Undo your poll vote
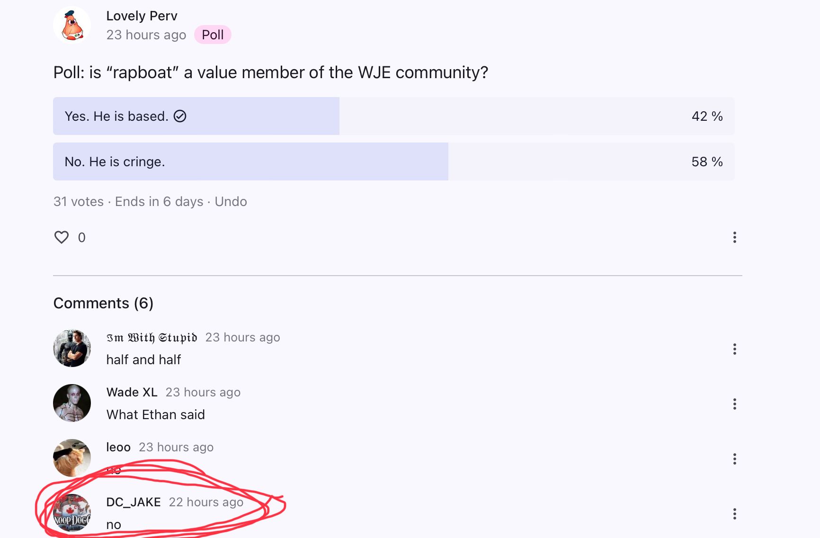Image resolution: width=820 pixels, height=538 pixels. coord(231,202)
